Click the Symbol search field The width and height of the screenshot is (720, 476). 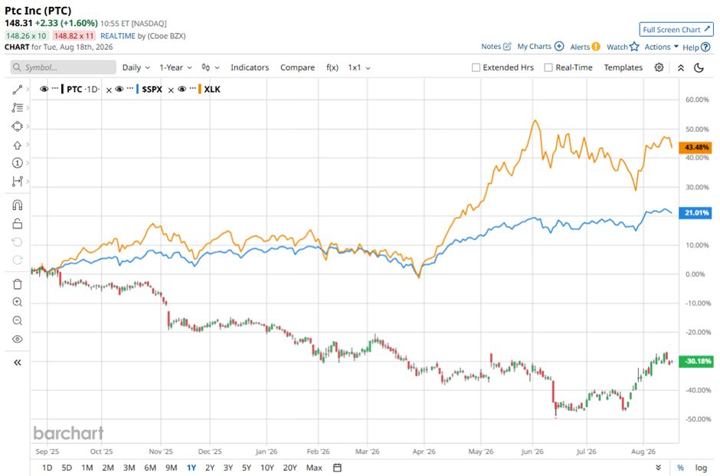64,67
